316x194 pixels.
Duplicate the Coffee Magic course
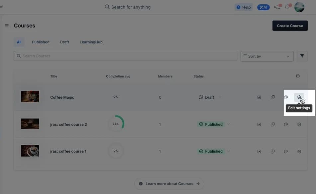[x=272, y=97]
